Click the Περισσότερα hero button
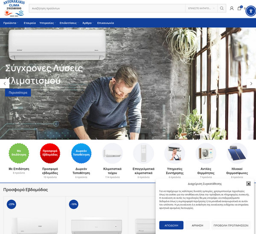The height and width of the screenshot is (234, 256). click(18, 92)
